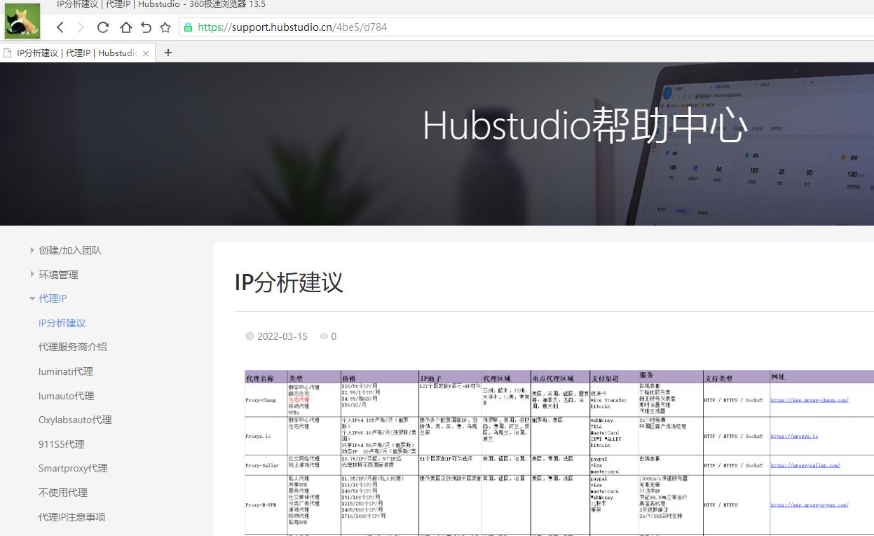The width and height of the screenshot is (874, 536).
Task: Open the 不使用代理 article
Action: coord(63,493)
